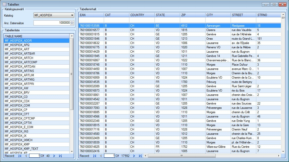Image resolution: width=289 pixels, height=162 pixels.
Task: Go to previous record in Tabellenliste navigator
Action: (x=26, y=156)
